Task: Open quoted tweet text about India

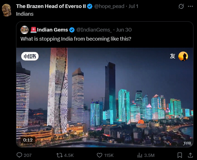Action: coord(76,39)
